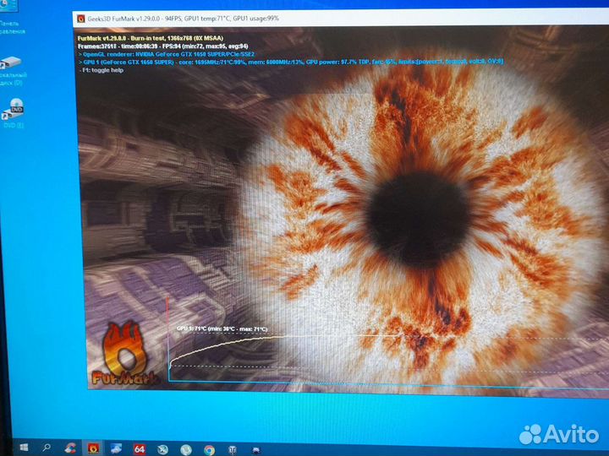The height and width of the screenshot is (456, 609).
Task: Click the 'F1: toggle help' text
Action: point(101,70)
